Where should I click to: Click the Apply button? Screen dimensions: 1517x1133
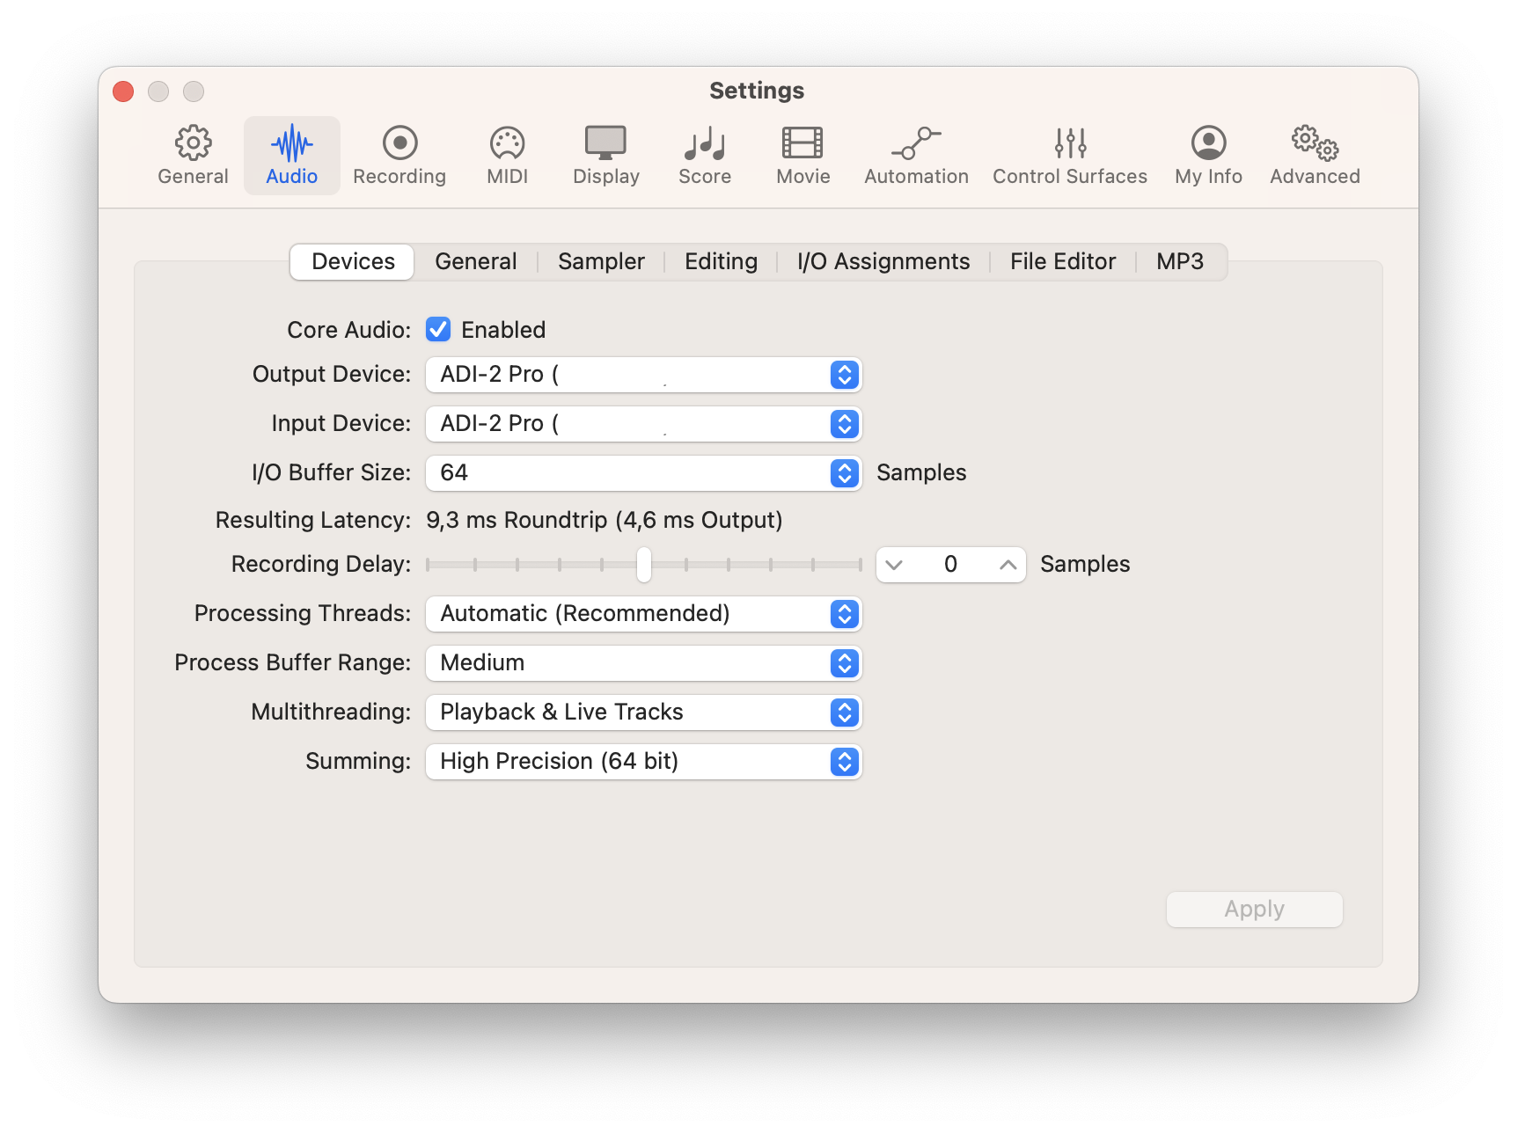point(1254,910)
